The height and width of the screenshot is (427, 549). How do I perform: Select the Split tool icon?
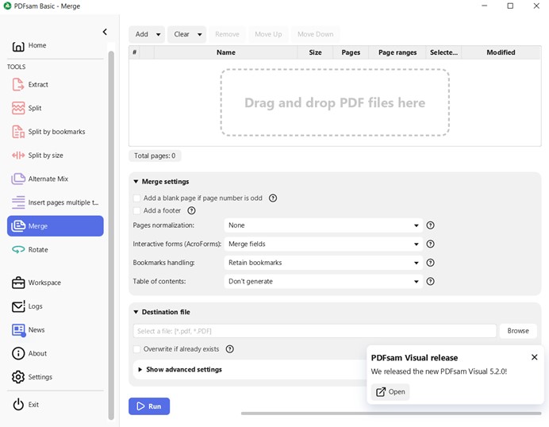tap(18, 108)
